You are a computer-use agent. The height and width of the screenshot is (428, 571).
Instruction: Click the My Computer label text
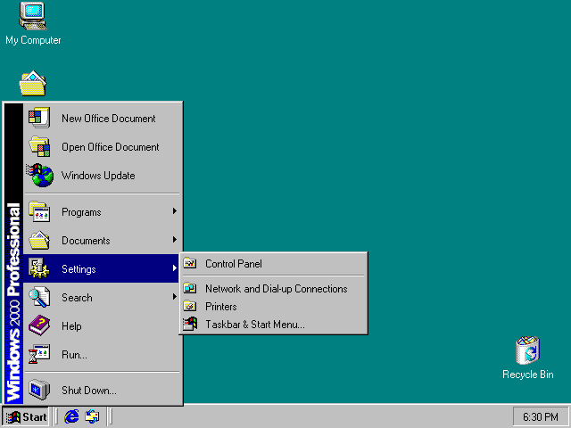coord(33,40)
